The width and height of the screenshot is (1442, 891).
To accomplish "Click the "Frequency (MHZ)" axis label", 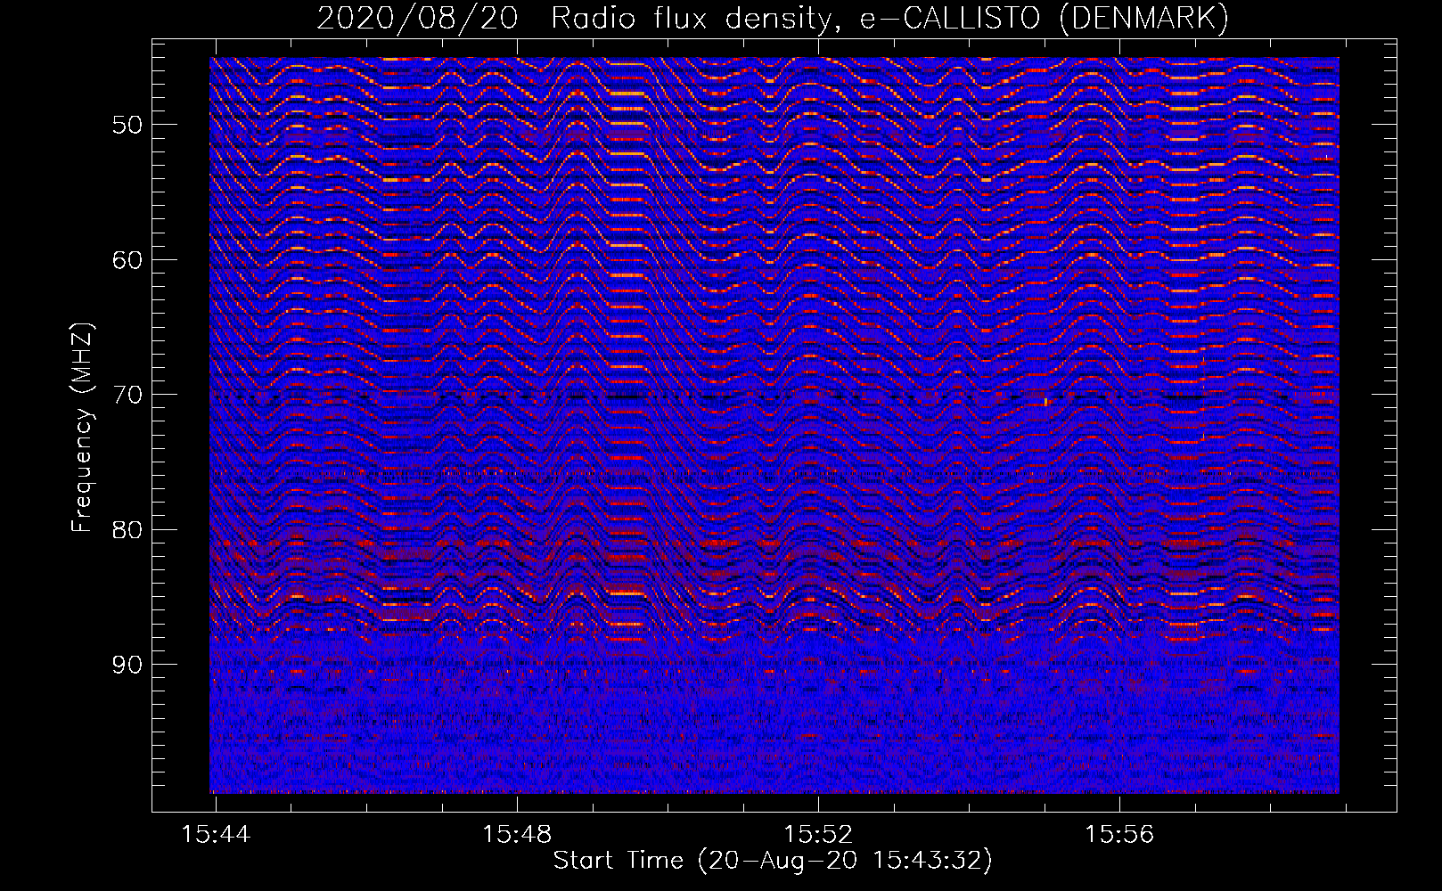I will (x=82, y=428).
